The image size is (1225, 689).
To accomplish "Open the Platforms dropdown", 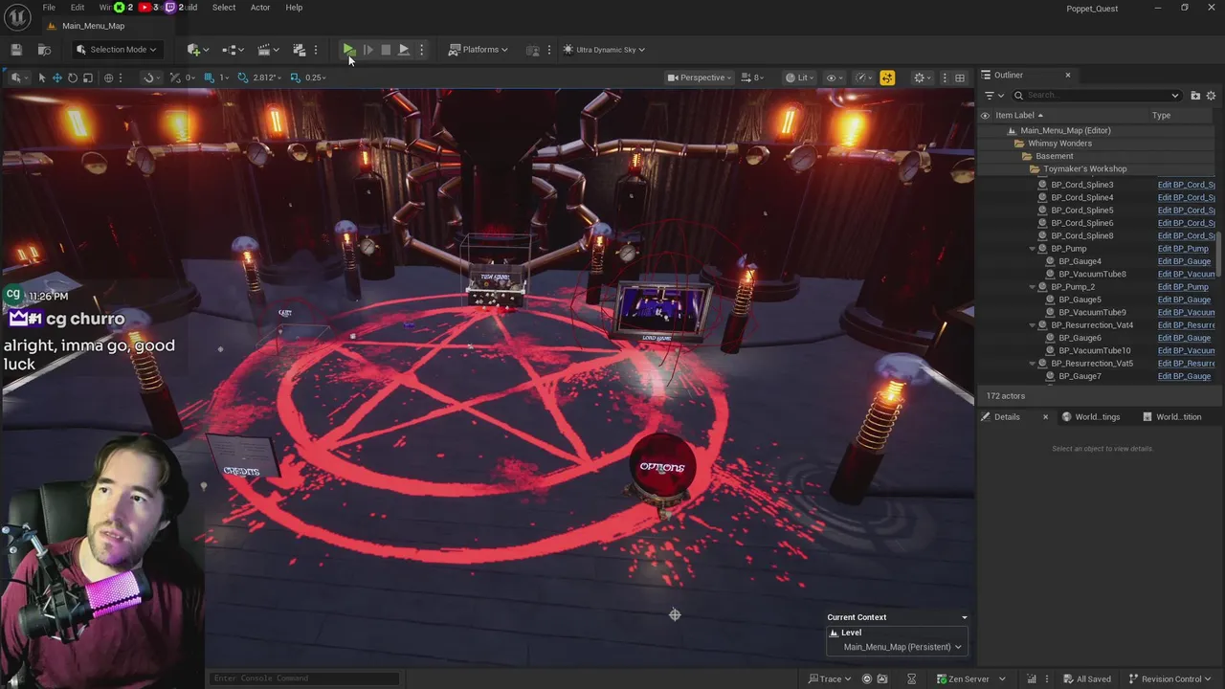I will pos(478,50).
